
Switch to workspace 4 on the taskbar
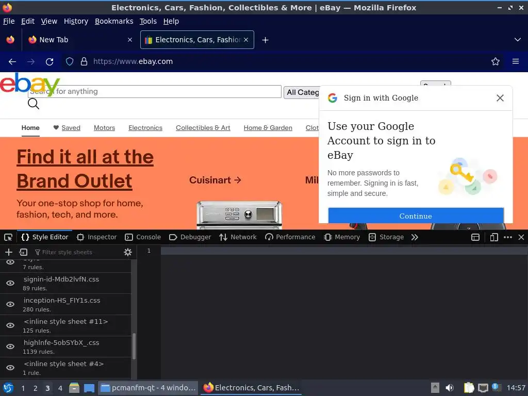pyautogui.click(x=60, y=388)
